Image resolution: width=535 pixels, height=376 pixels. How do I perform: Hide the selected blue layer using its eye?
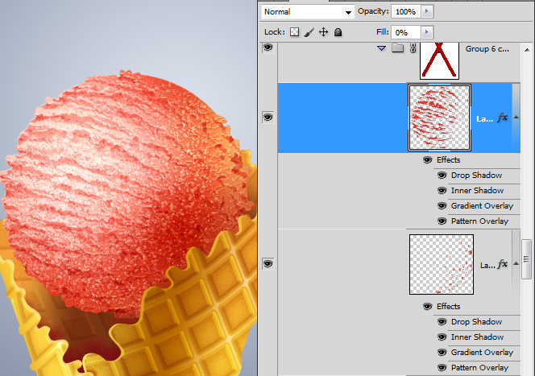click(268, 118)
